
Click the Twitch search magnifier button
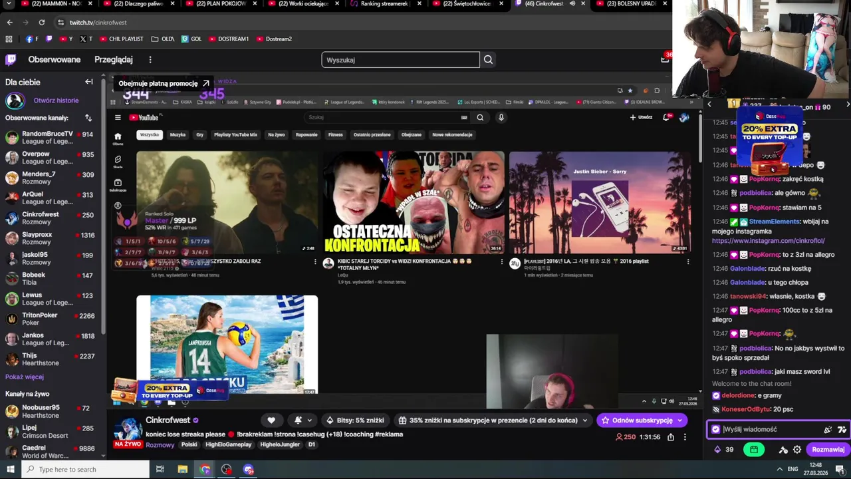coord(488,60)
